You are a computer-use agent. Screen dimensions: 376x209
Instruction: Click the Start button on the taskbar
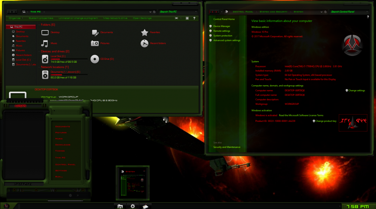pyautogui.click(x=6, y=206)
